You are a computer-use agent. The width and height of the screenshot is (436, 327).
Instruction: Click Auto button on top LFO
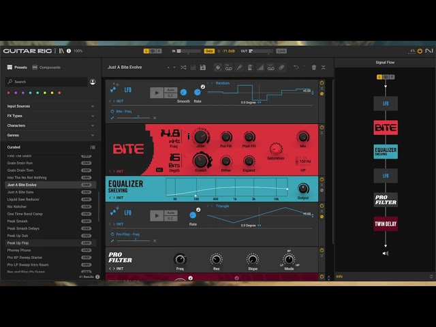click(x=171, y=90)
